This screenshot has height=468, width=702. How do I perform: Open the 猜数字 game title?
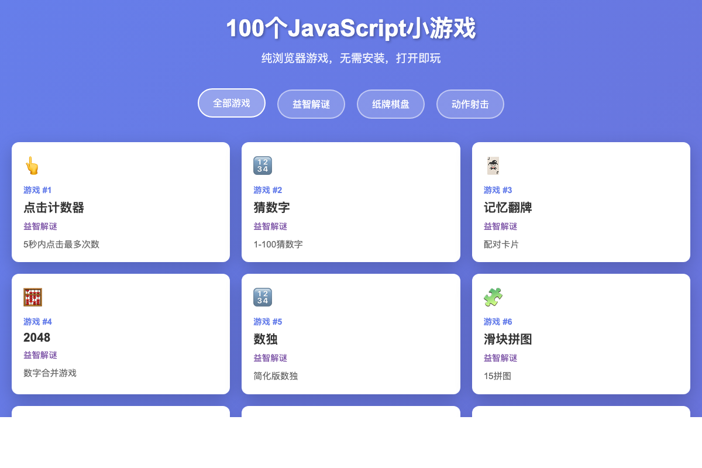point(271,208)
